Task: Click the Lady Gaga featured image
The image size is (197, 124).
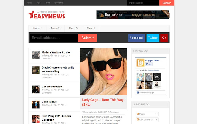Action: point(103,72)
